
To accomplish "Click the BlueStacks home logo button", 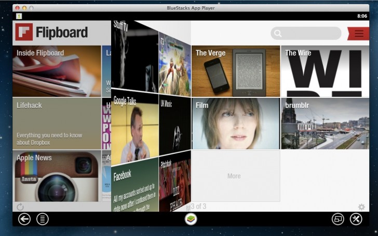I will pyautogui.click(x=191, y=219).
